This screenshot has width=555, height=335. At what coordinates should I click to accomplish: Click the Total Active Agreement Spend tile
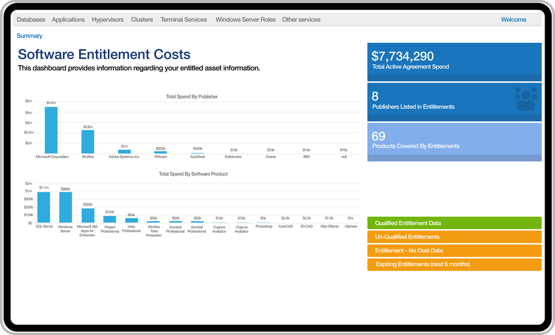pos(454,62)
